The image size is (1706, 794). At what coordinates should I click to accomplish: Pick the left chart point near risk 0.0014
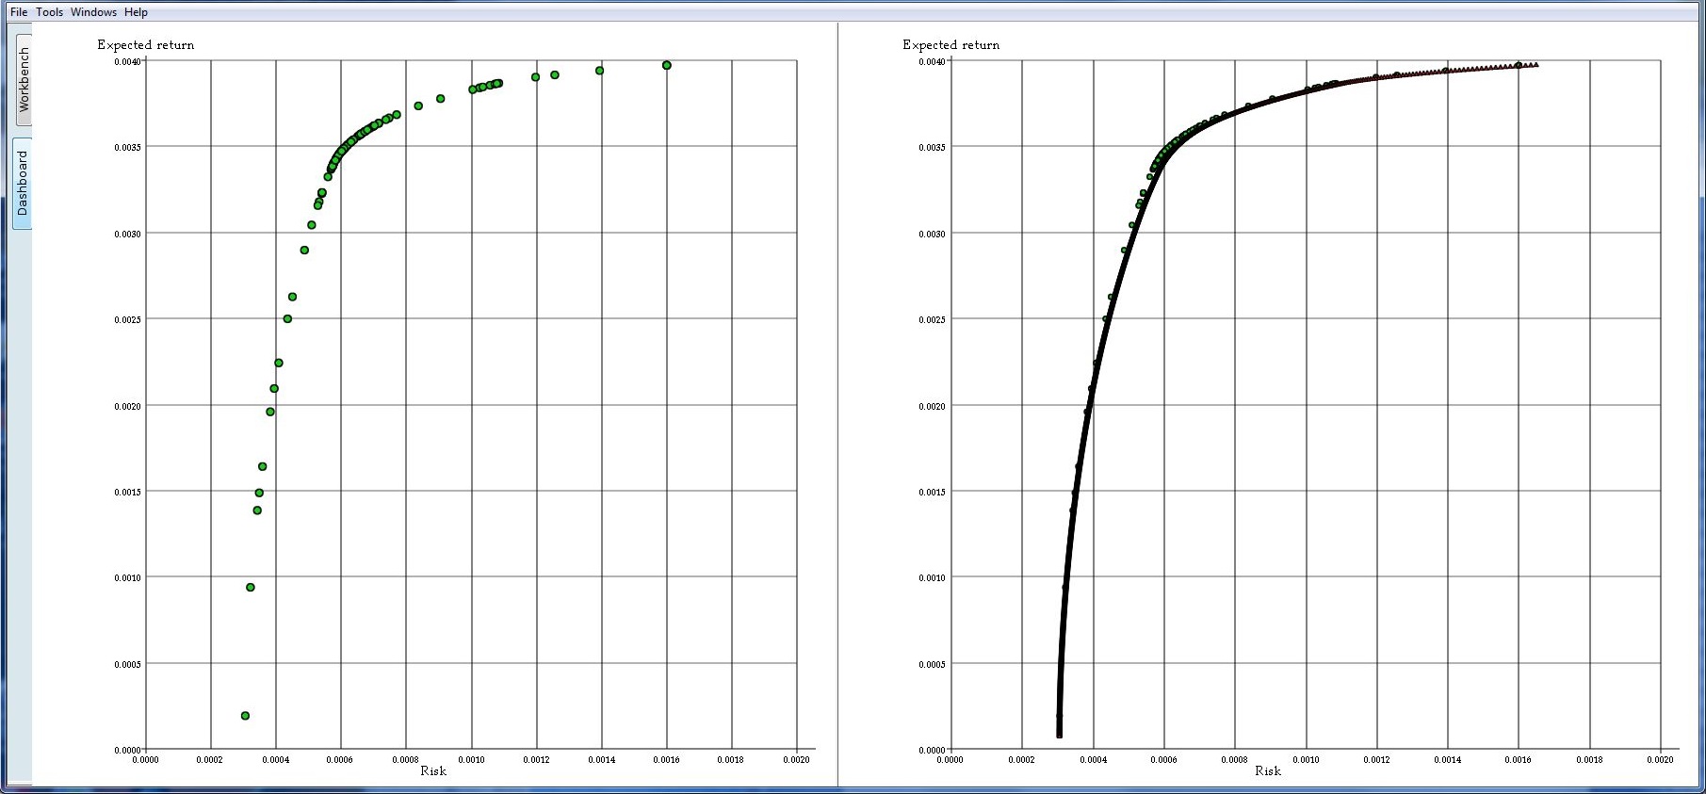[599, 71]
